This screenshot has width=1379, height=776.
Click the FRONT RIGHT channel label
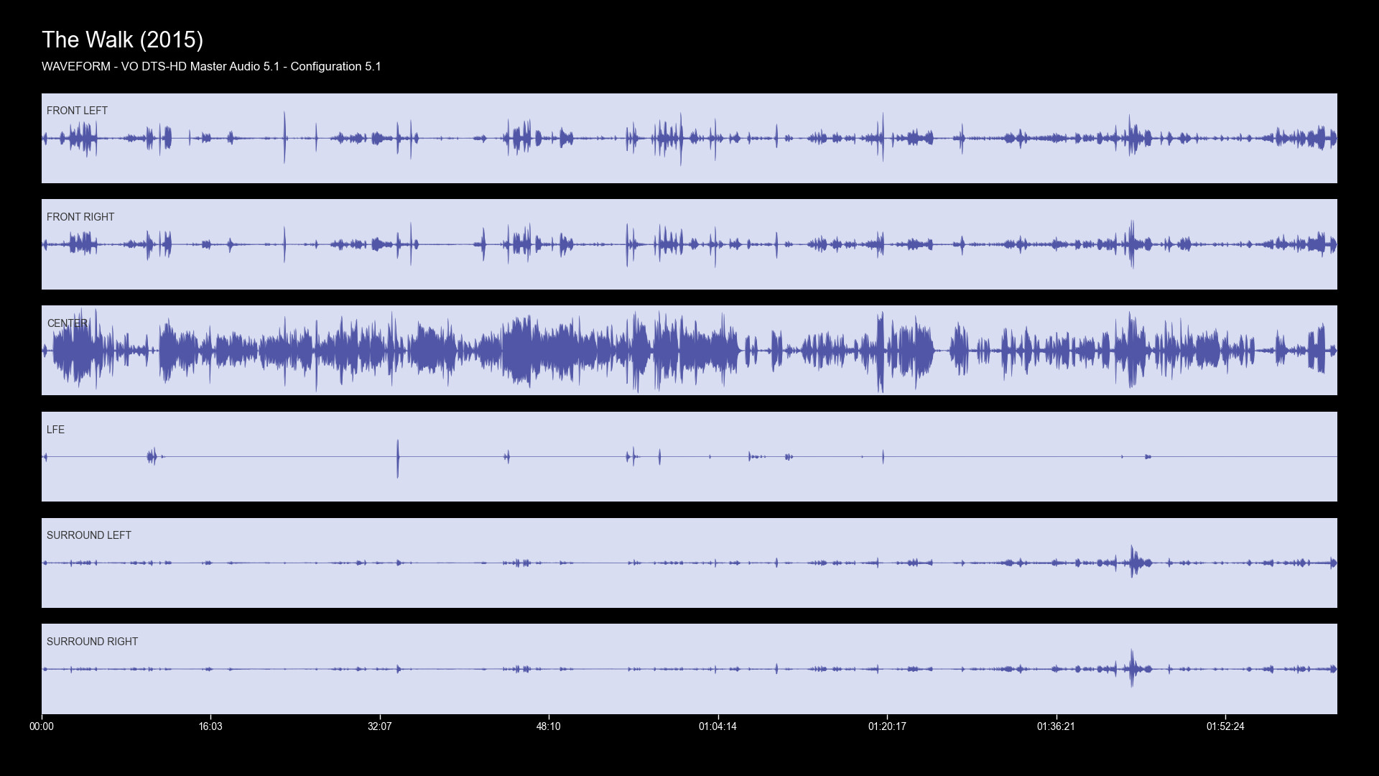(x=80, y=217)
